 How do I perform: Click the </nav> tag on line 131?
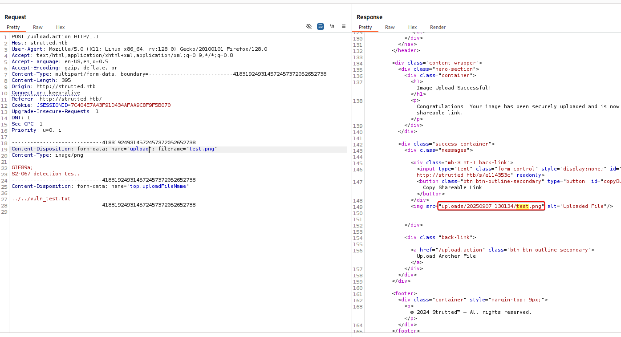407,44
